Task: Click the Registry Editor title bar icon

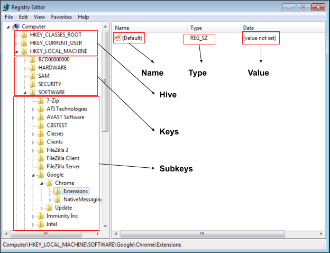Action: (x=6, y=7)
